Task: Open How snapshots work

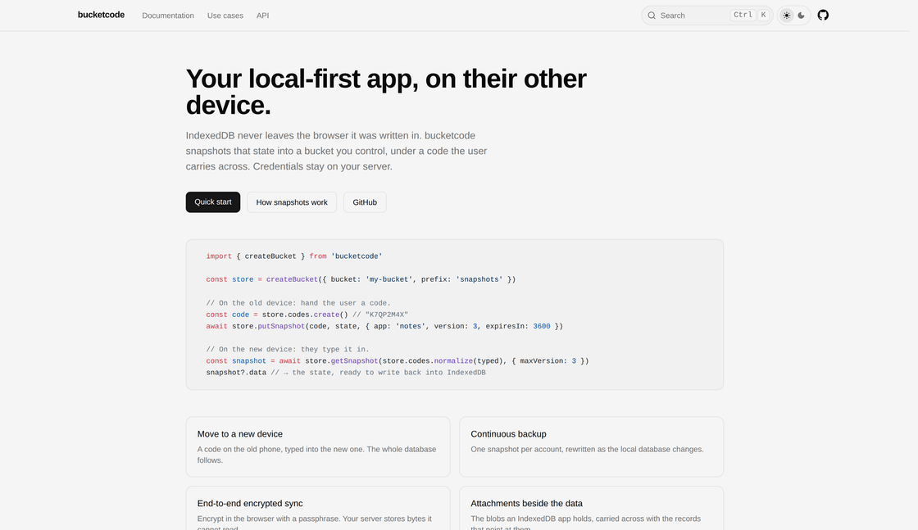Action: tap(292, 202)
